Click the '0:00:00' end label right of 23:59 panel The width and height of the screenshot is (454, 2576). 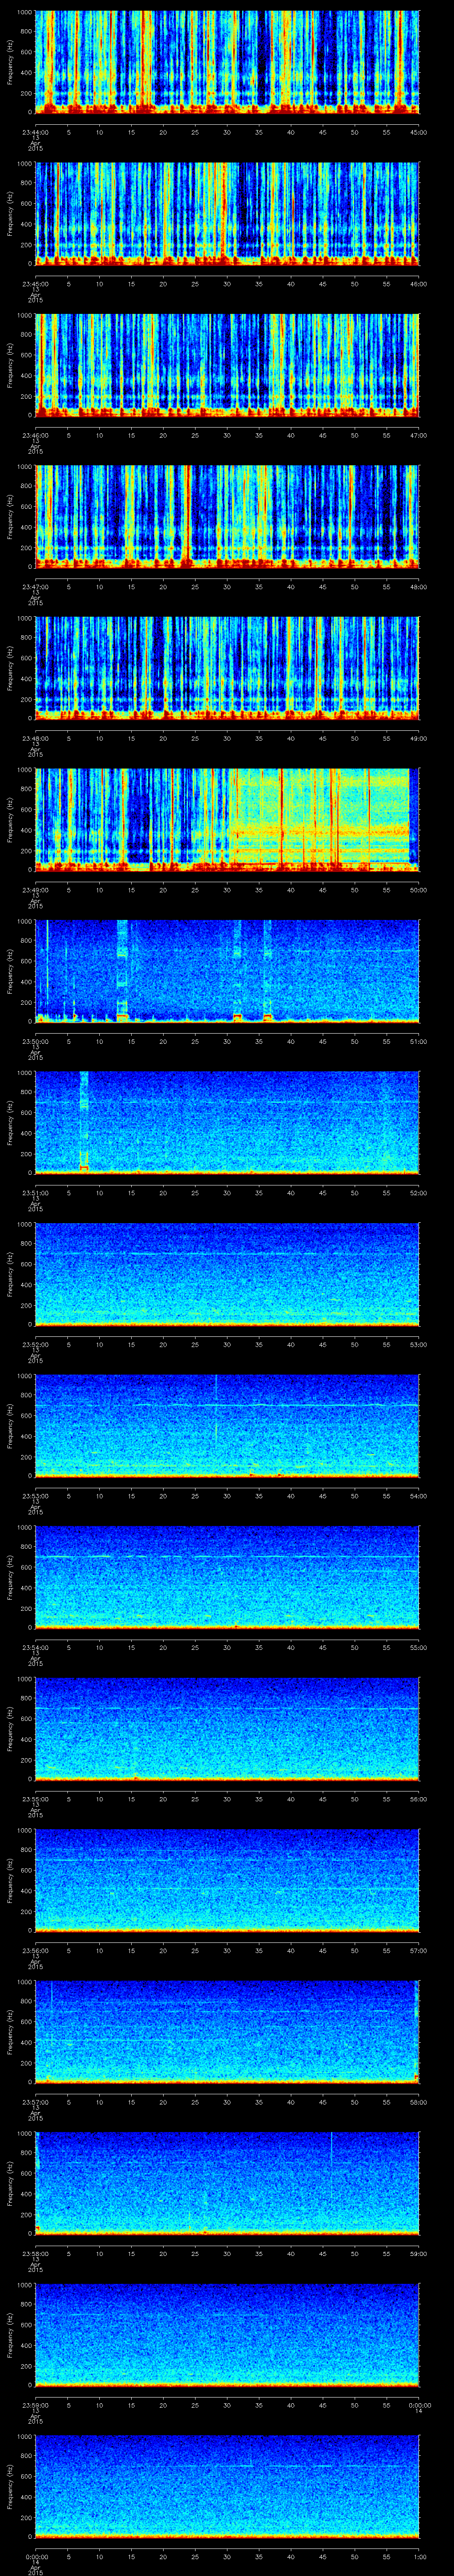click(419, 2405)
